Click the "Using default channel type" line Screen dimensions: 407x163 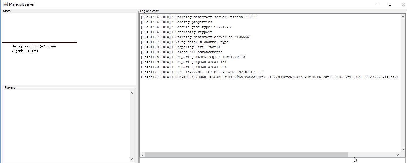185,42
